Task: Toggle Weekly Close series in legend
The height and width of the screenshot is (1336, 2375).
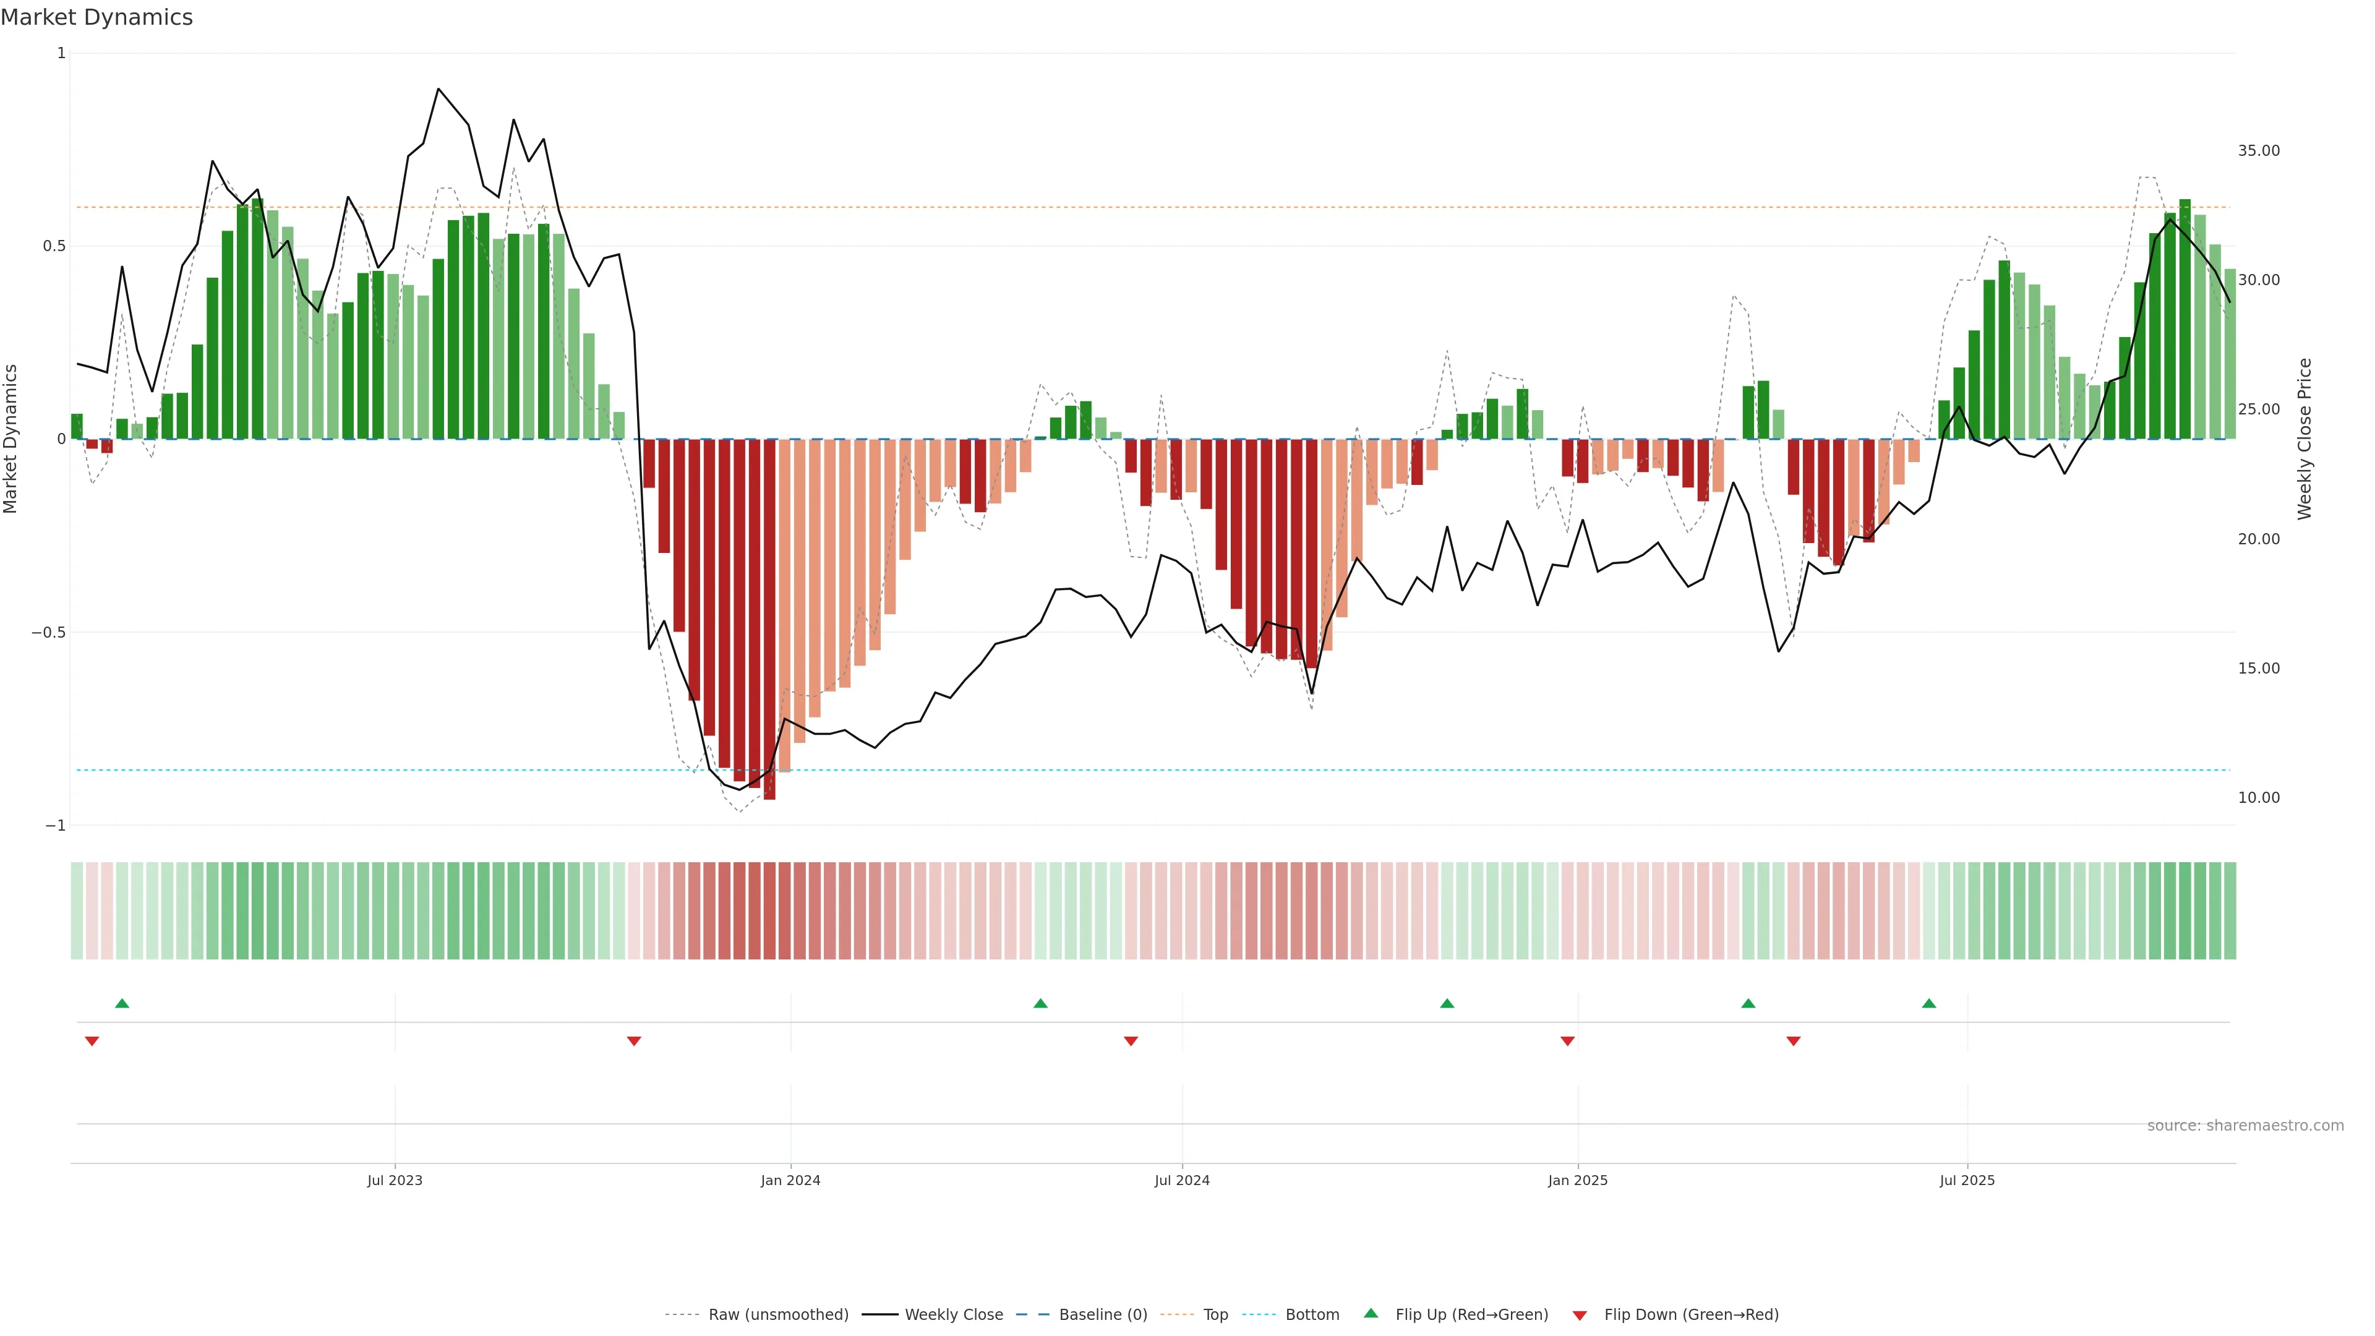Action: 953,1315
